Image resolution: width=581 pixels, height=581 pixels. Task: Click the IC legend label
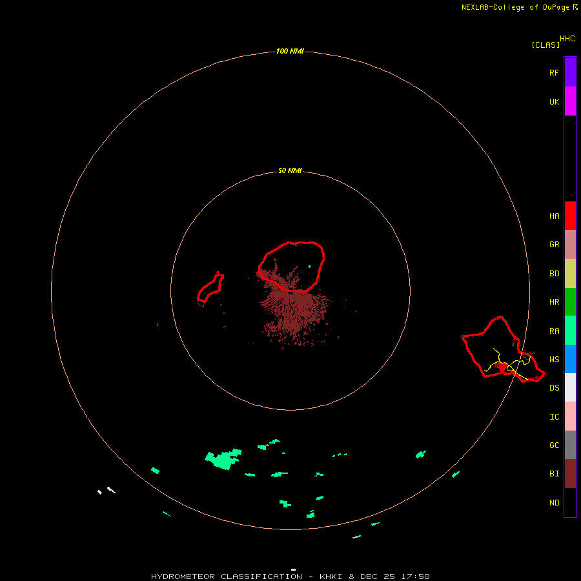(x=554, y=417)
